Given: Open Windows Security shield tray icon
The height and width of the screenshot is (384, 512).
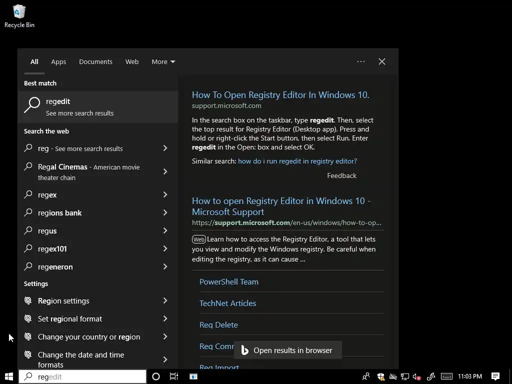Looking at the screenshot, I should pyautogui.click(x=380, y=376).
